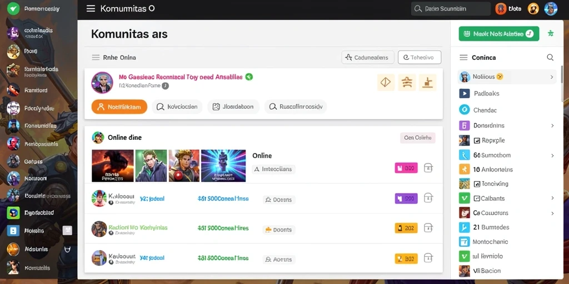
Task: Toggle the lock icon in Online row
Action: [428, 168]
